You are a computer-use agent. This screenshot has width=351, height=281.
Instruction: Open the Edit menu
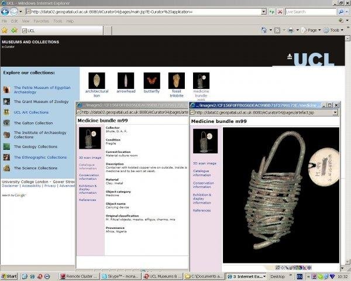[14, 21]
